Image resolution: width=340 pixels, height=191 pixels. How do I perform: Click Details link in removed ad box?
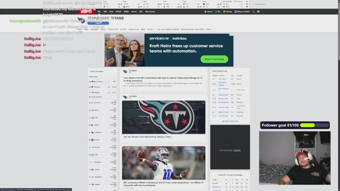point(237,150)
